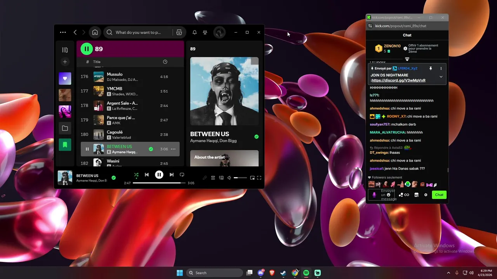Open ZENON10 leaderboard user

tap(392, 46)
